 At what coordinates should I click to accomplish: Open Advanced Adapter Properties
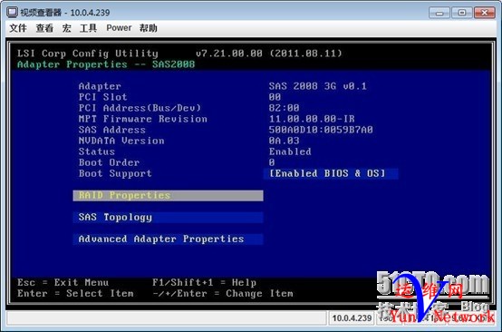coord(168,239)
